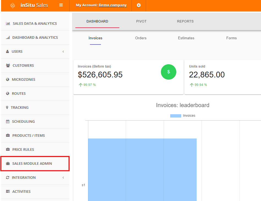The width and height of the screenshot is (261, 201).
Task: Click the Activities list icon
Action: coord(8,191)
